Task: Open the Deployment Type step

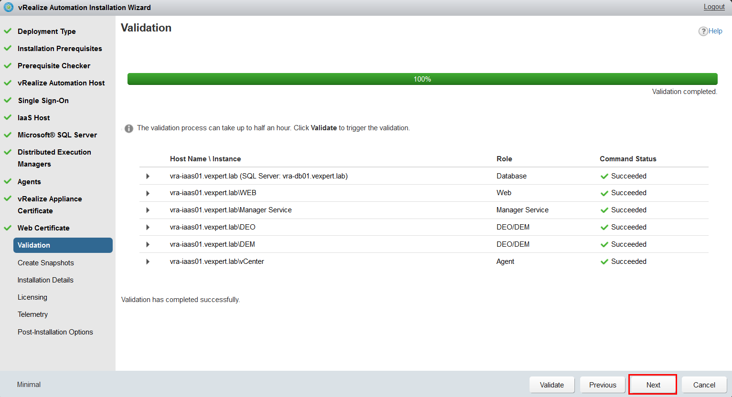Action: pos(47,31)
